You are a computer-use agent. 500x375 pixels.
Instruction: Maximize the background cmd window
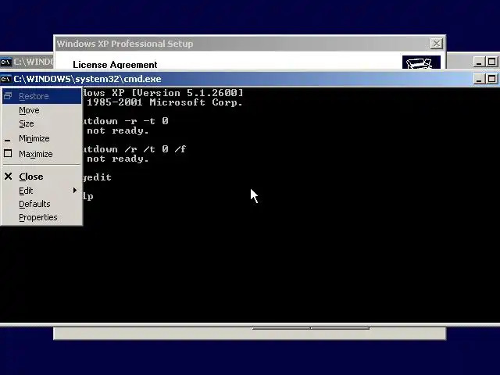[x=491, y=62]
